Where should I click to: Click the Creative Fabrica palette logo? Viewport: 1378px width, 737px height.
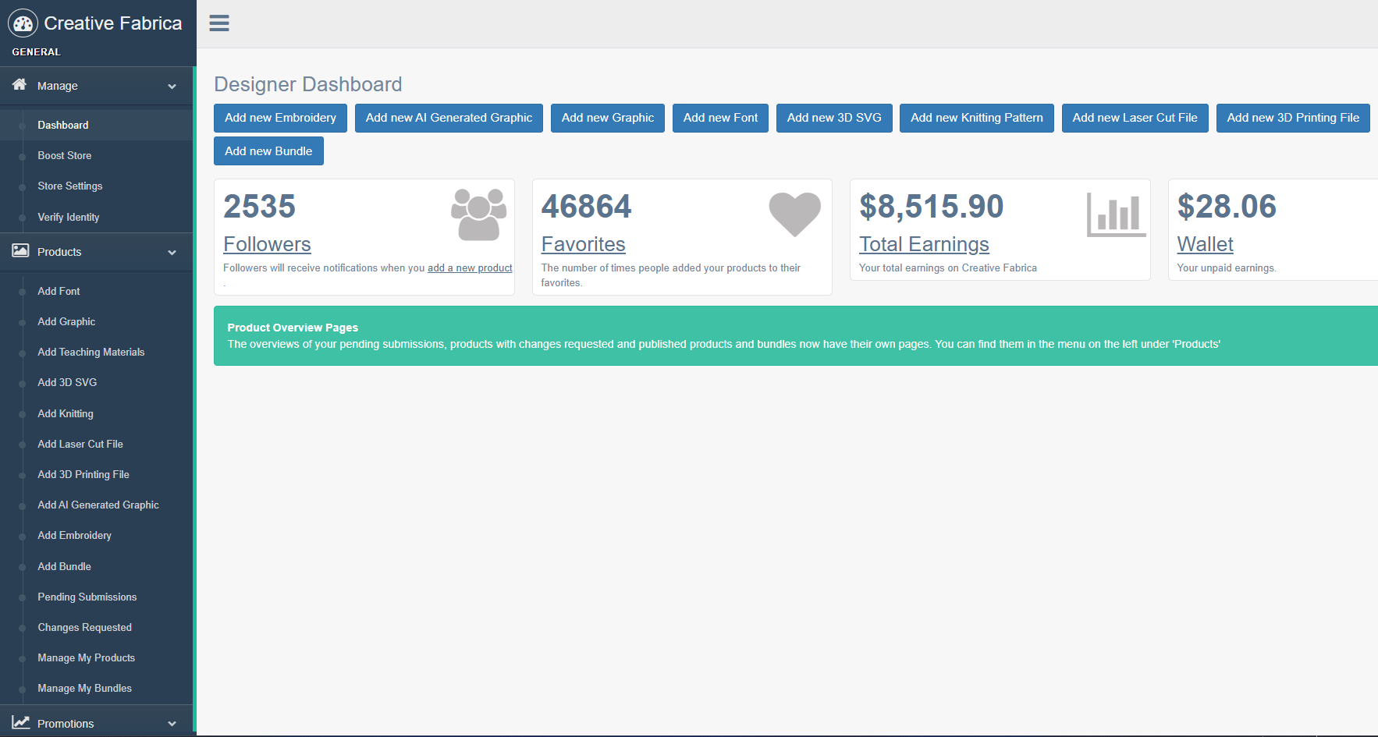pyautogui.click(x=23, y=24)
